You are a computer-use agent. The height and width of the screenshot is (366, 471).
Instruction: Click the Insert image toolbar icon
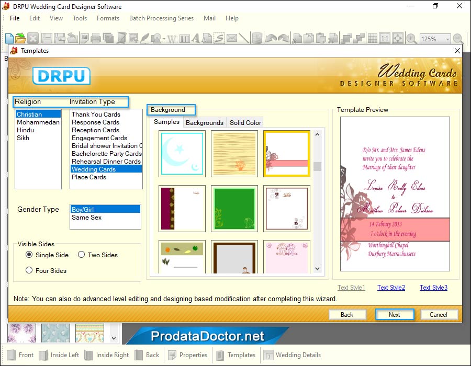[x=133, y=38]
